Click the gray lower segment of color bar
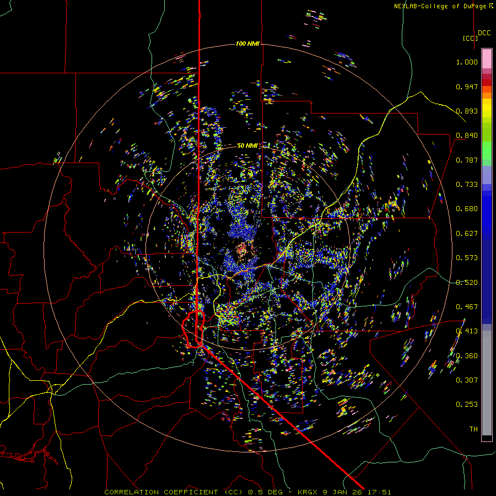Viewport: 496px width, 496px height. click(x=487, y=383)
